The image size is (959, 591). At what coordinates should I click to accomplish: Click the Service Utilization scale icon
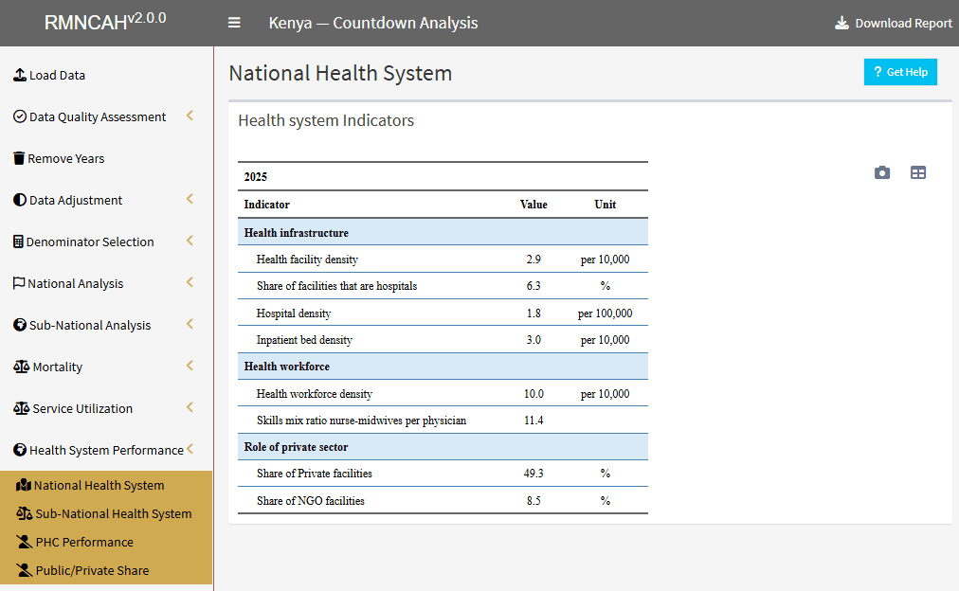(x=22, y=407)
